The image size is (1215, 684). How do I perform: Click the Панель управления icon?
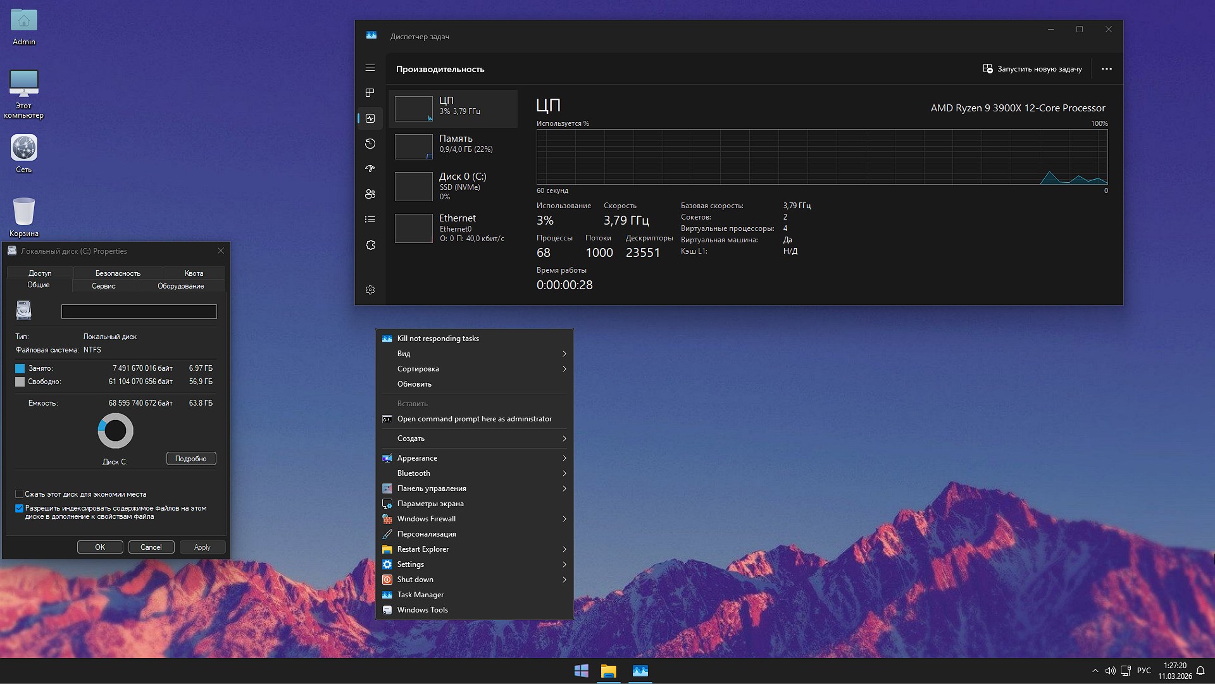tap(387, 488)
